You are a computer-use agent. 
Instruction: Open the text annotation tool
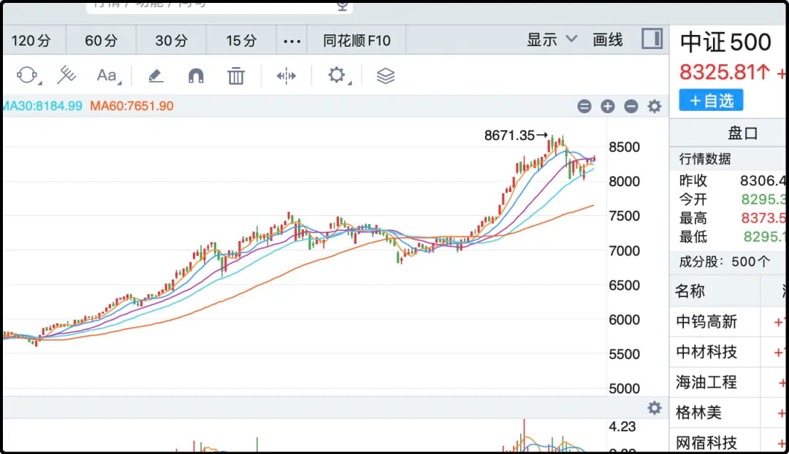(x=107, y=75)
